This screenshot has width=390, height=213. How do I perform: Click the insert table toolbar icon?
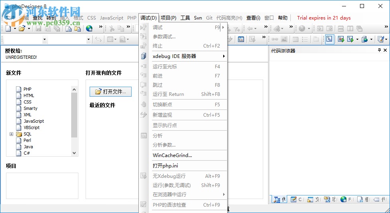(296, 39)
